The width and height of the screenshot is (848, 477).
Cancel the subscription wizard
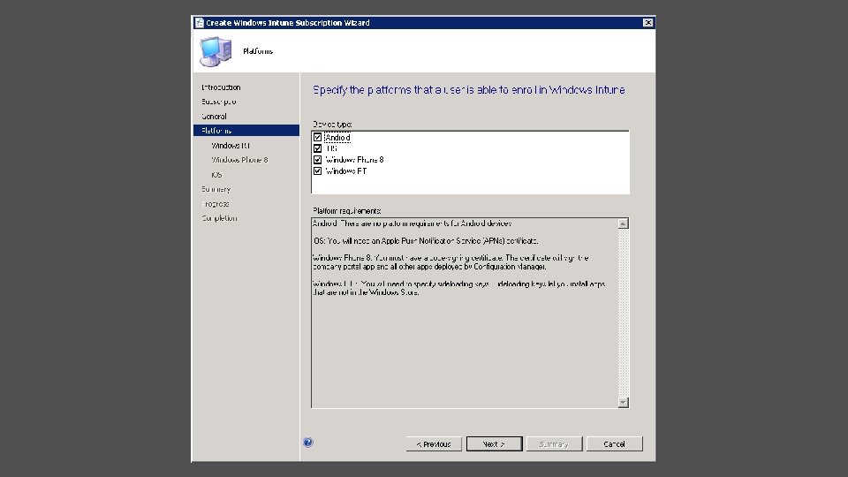[615, 444]
